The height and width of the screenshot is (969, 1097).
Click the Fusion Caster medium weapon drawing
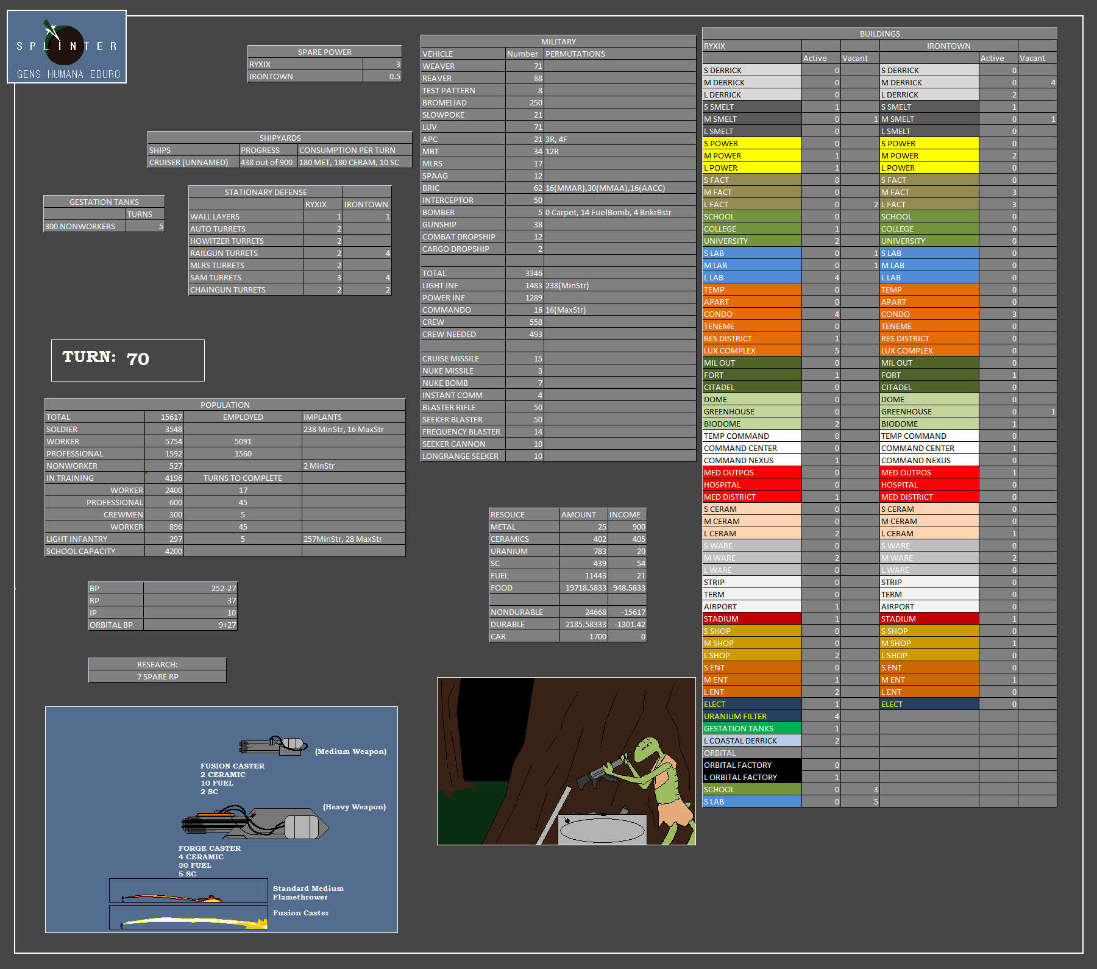tap(273, 745)
